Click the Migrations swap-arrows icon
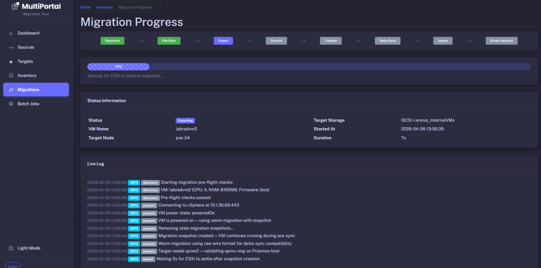Image resolution: width=541 pixels, height=268 pixels. pos(11,90)
